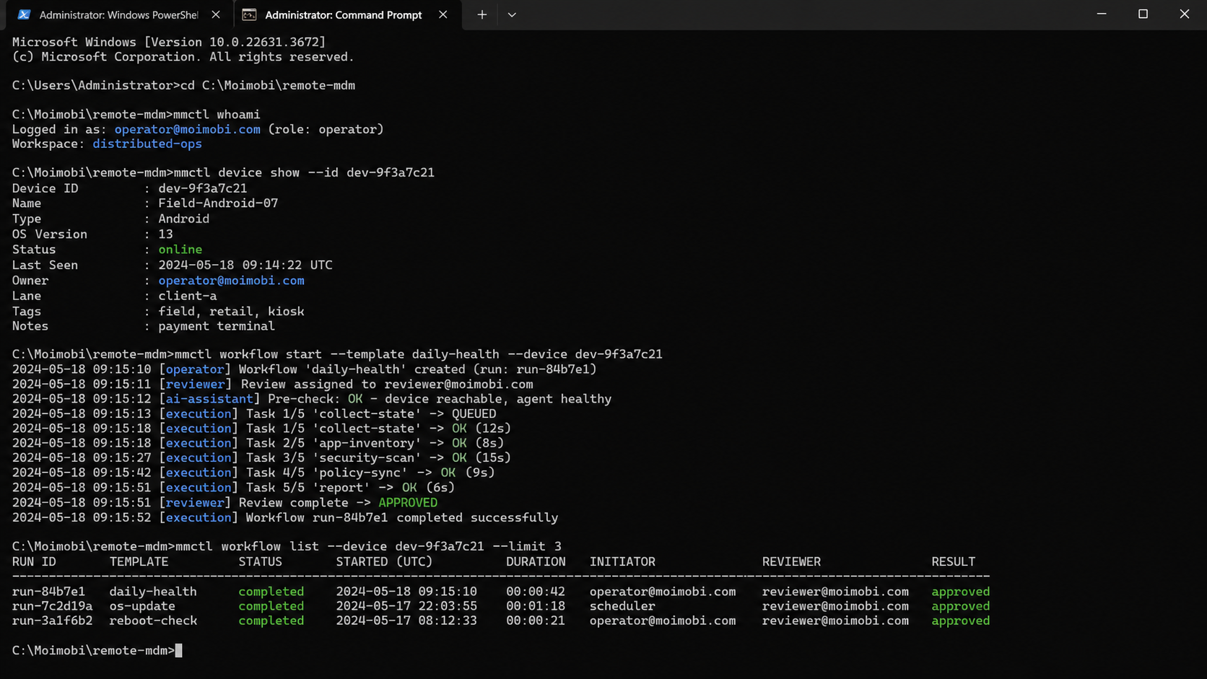
Task: Click the 'policy-sync' task name in the log
Action: point(360,473)
